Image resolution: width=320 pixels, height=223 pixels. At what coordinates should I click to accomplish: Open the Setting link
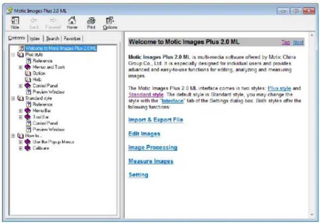pyautogui.click(x=138, y=175)
